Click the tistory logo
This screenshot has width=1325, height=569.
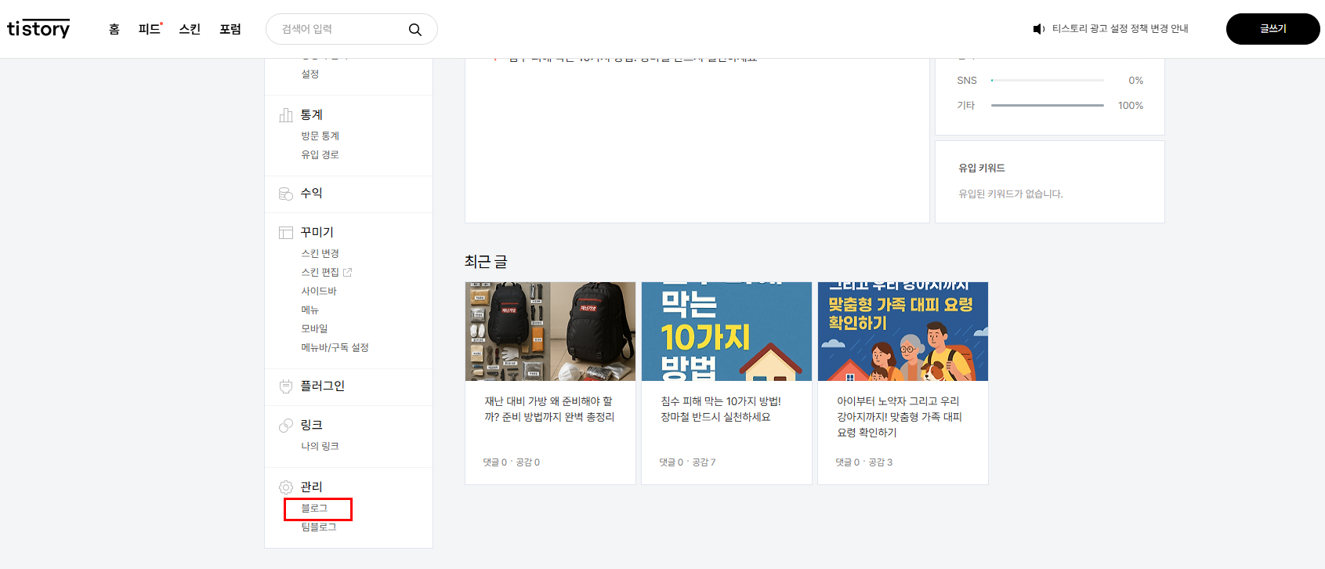(x=38, y=29)
